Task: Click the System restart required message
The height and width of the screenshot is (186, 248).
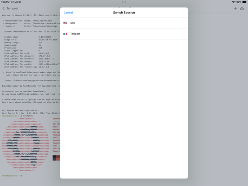Action: [x=20, y=111]
